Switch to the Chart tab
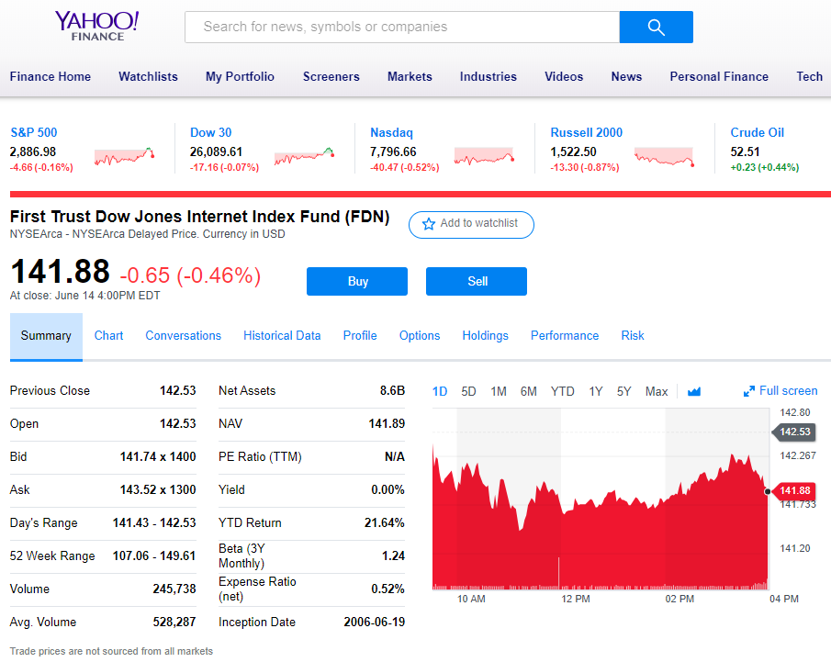Image resolution: width=831 pixels, height=662 pixels. click(108, 336)
